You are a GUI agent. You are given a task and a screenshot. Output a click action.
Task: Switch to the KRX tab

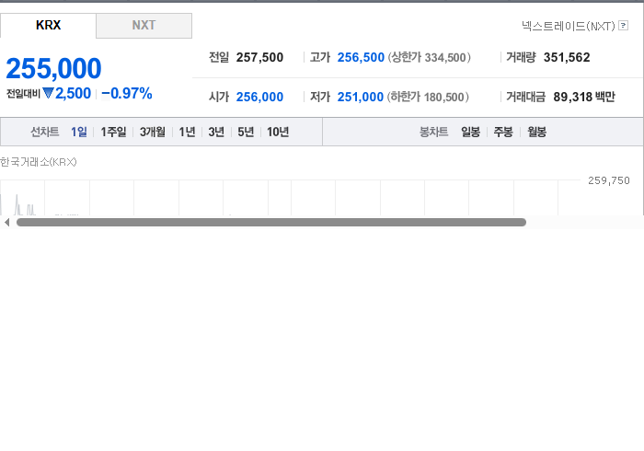(48, 26)
